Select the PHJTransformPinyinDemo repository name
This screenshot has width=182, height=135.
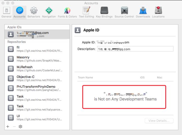point(36,87)
